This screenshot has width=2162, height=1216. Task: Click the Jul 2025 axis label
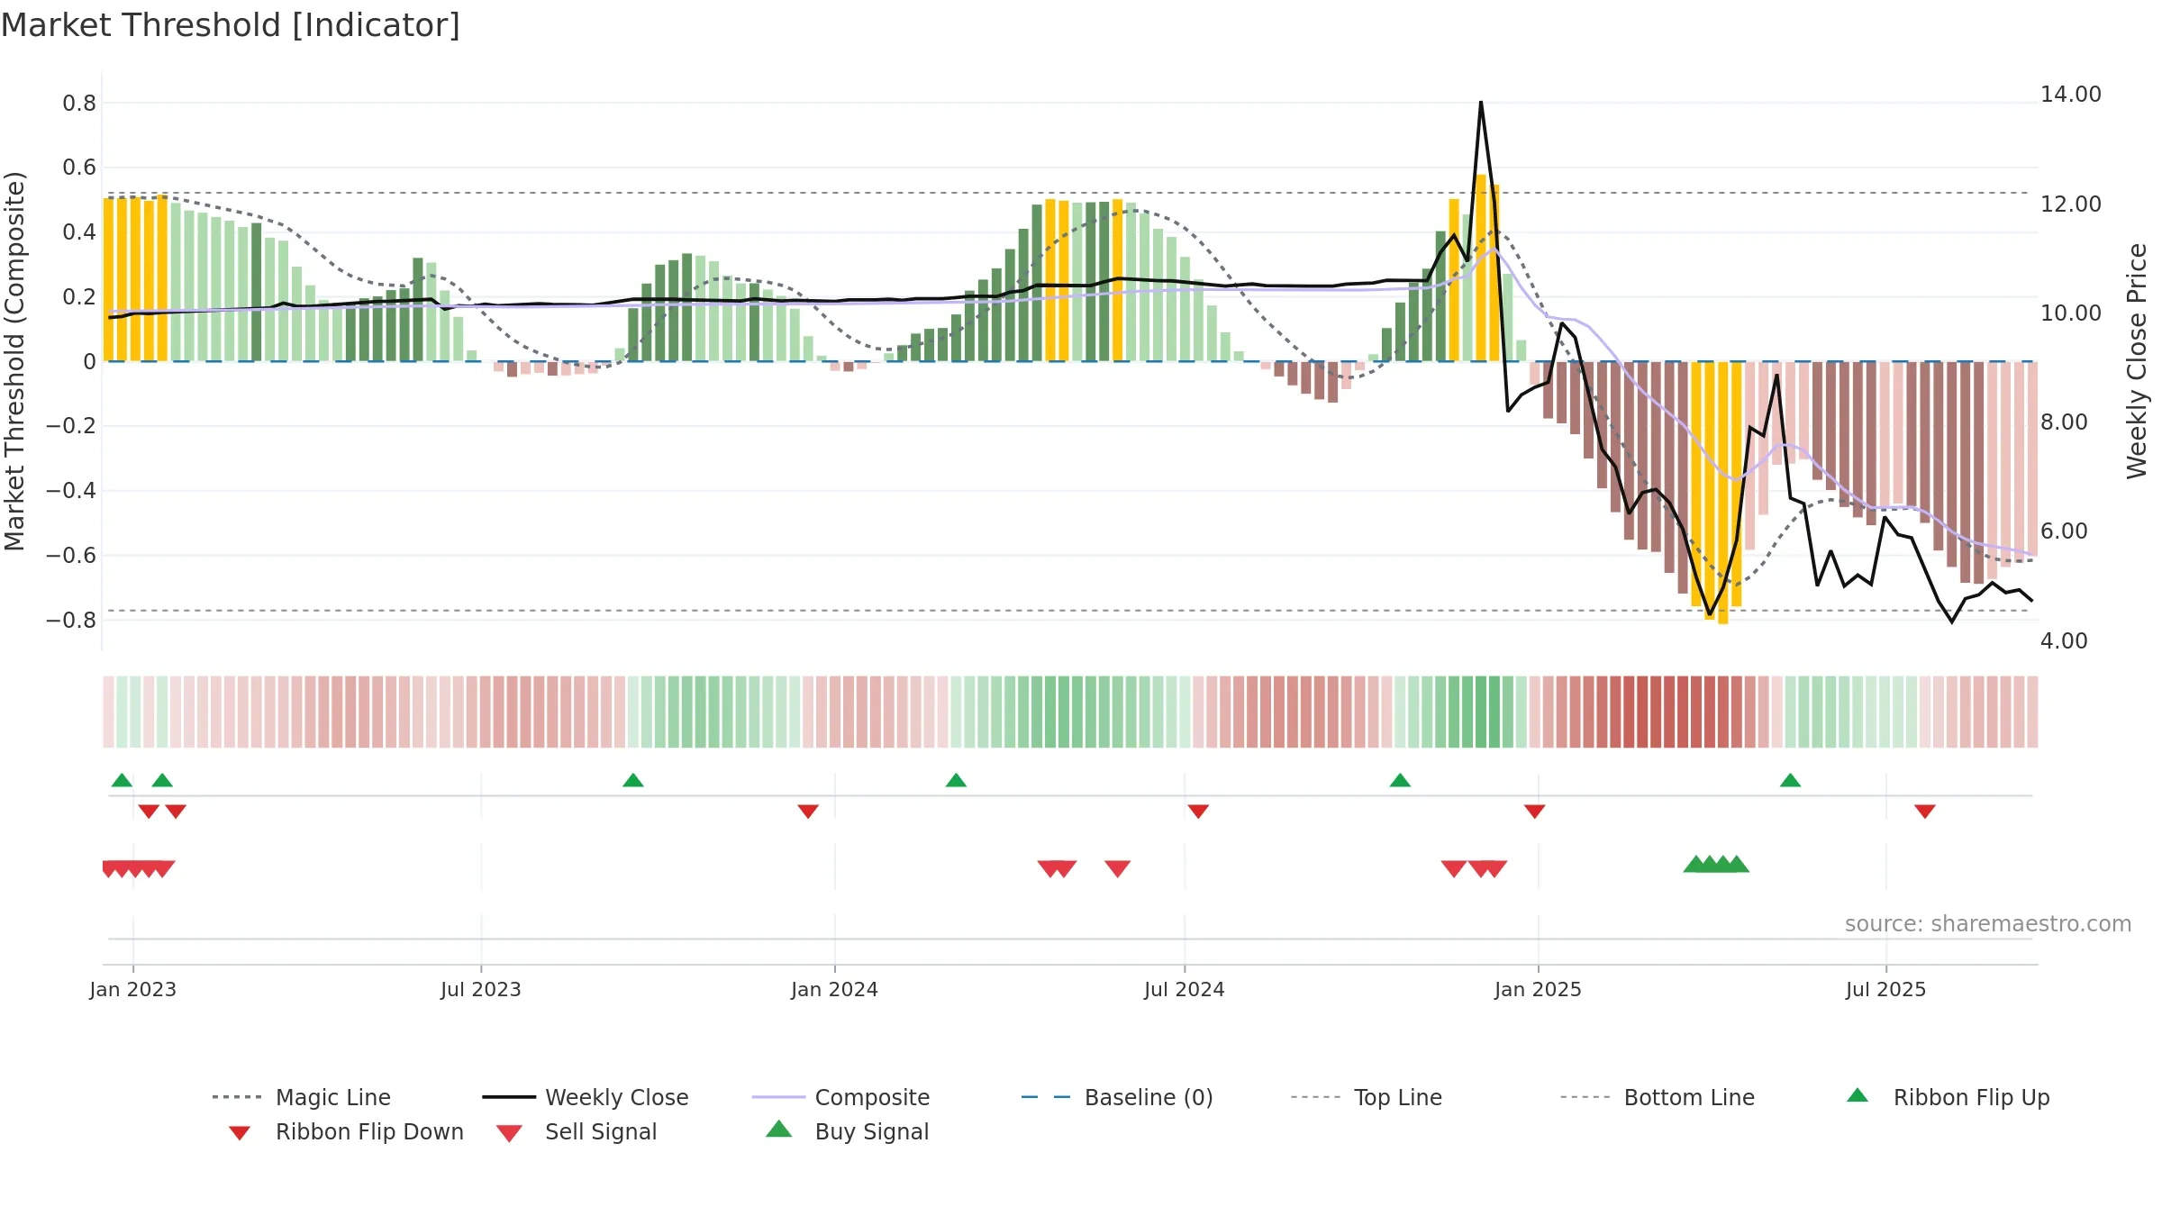[1886, 989]
